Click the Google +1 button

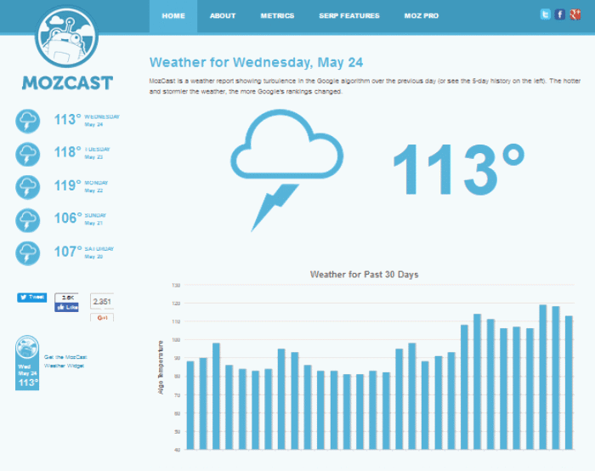pyautogui.click(x=102, y=317)
